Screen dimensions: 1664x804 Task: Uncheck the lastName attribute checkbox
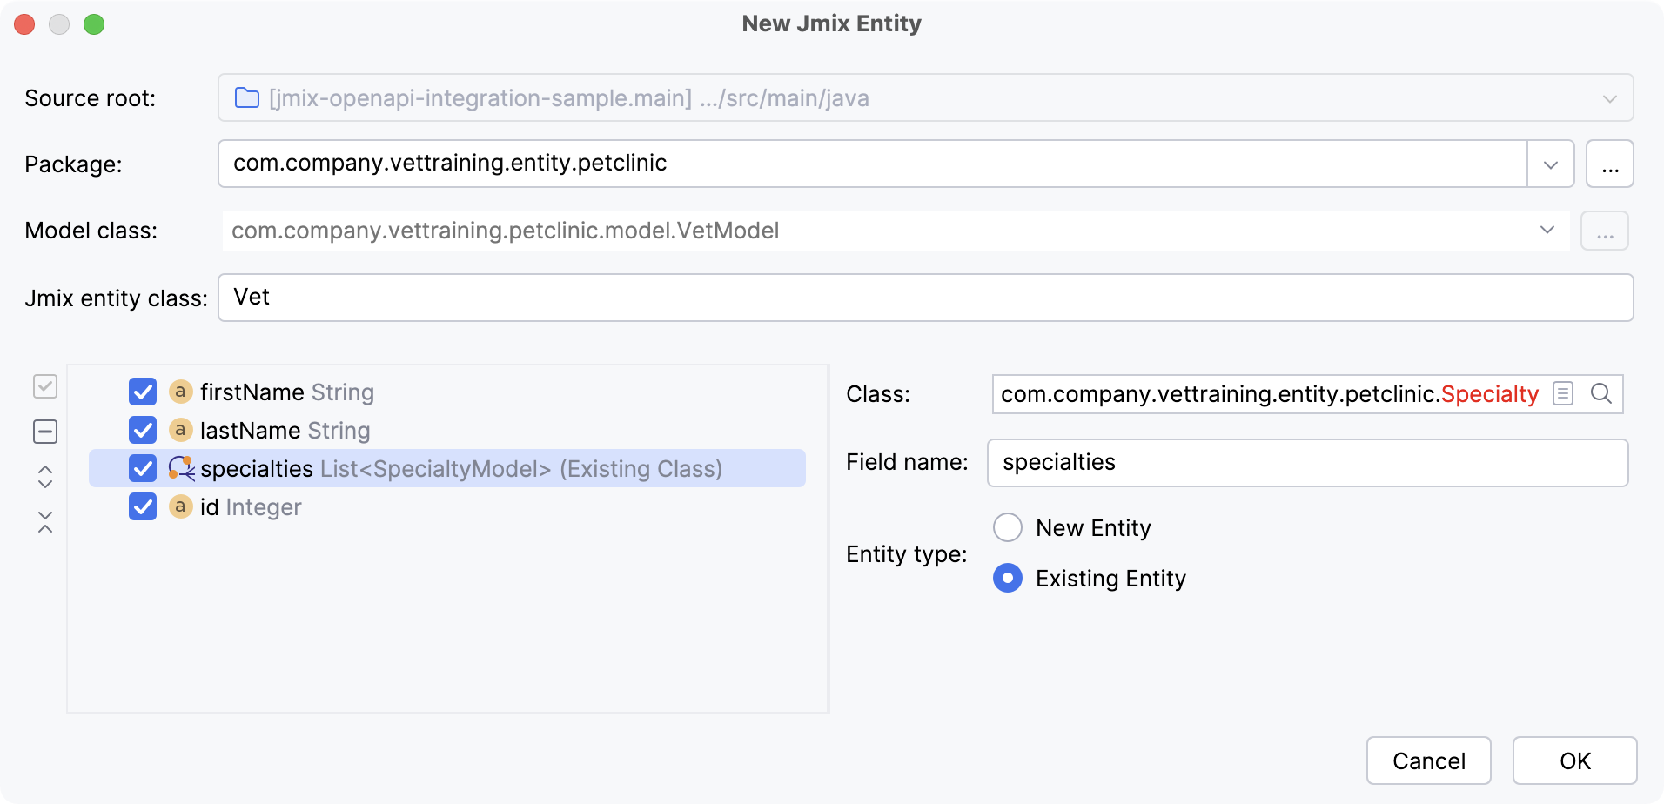[143, 430]
